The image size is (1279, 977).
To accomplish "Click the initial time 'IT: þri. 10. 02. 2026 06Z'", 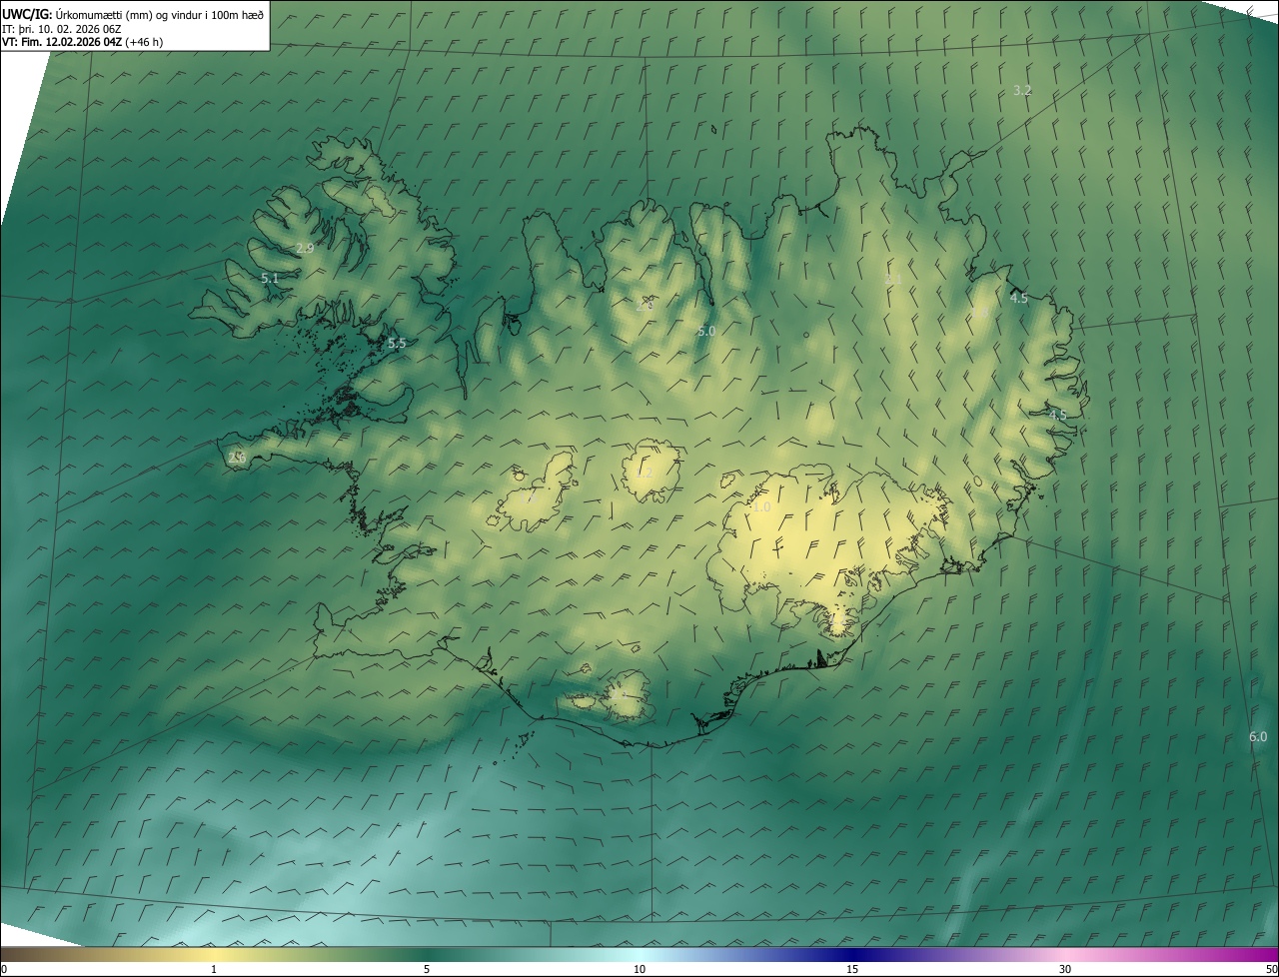I will point(62,28).
